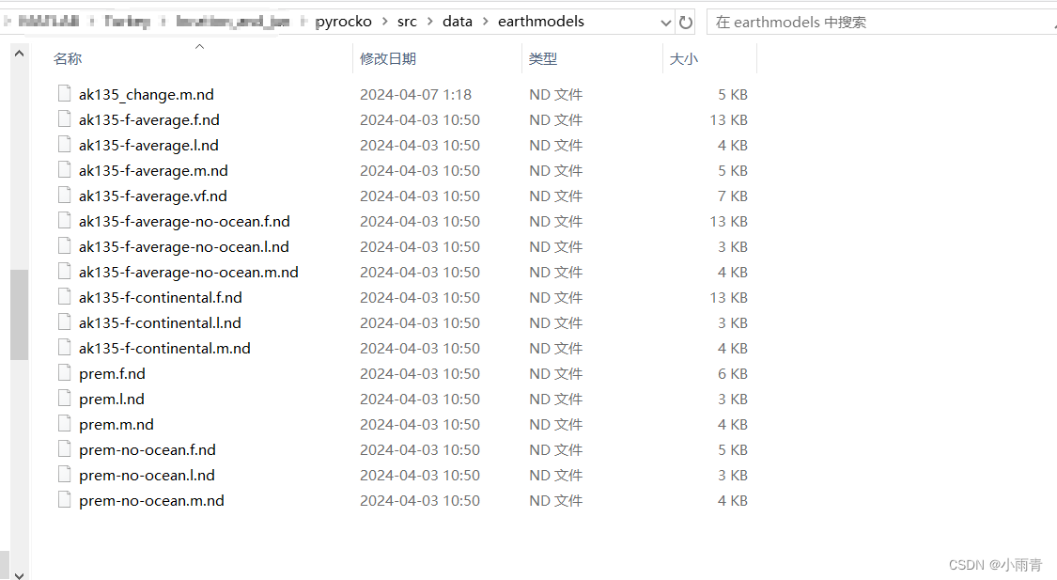Click the file icon of prem.m.nd
This screenshot has width=1057, height=580.
click(64, 424)
